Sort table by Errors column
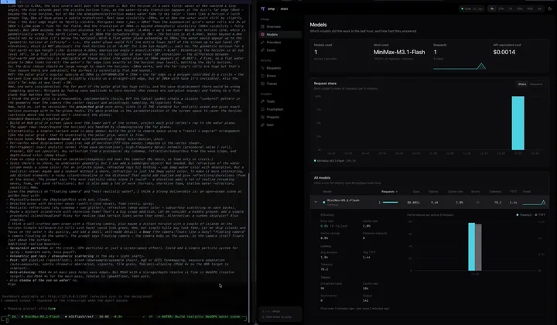557x325 pixels. [475, 192]
